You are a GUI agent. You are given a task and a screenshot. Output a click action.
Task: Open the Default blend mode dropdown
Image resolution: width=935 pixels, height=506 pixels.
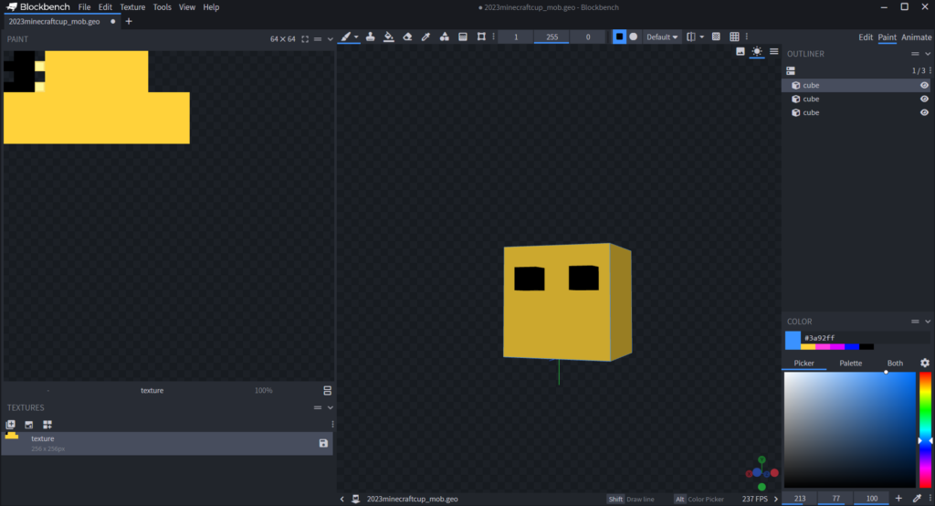pos(662,37)
